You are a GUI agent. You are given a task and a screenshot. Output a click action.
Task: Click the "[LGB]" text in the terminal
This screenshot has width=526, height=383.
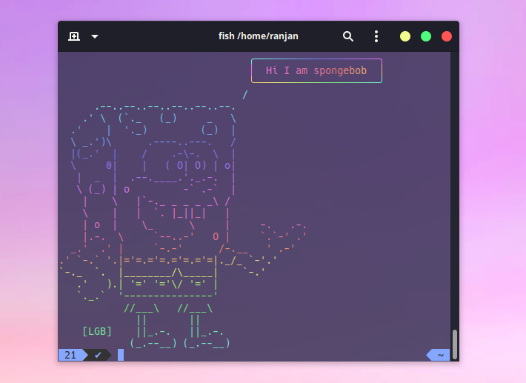(x=97, y=331)
